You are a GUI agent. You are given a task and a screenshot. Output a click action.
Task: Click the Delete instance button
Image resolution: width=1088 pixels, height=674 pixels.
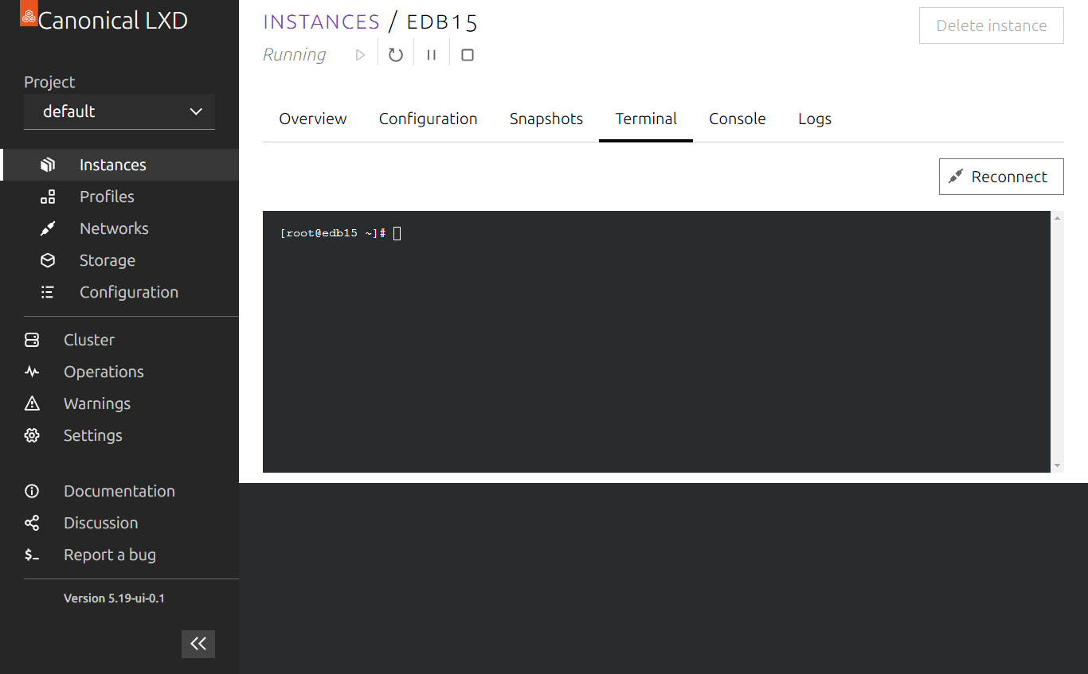coord(992,25)
